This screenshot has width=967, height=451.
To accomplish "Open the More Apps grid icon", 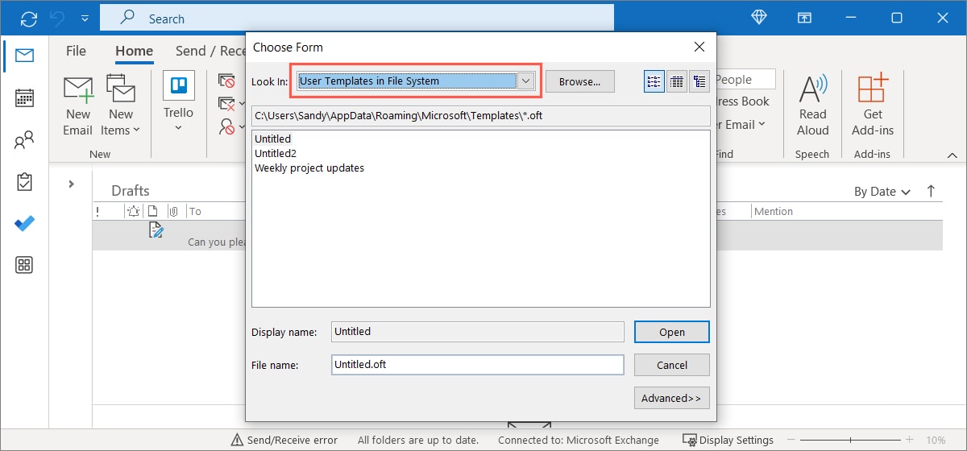I will [x=24, y=265].
